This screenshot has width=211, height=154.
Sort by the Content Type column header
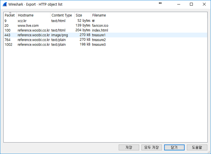pos(62,15)
